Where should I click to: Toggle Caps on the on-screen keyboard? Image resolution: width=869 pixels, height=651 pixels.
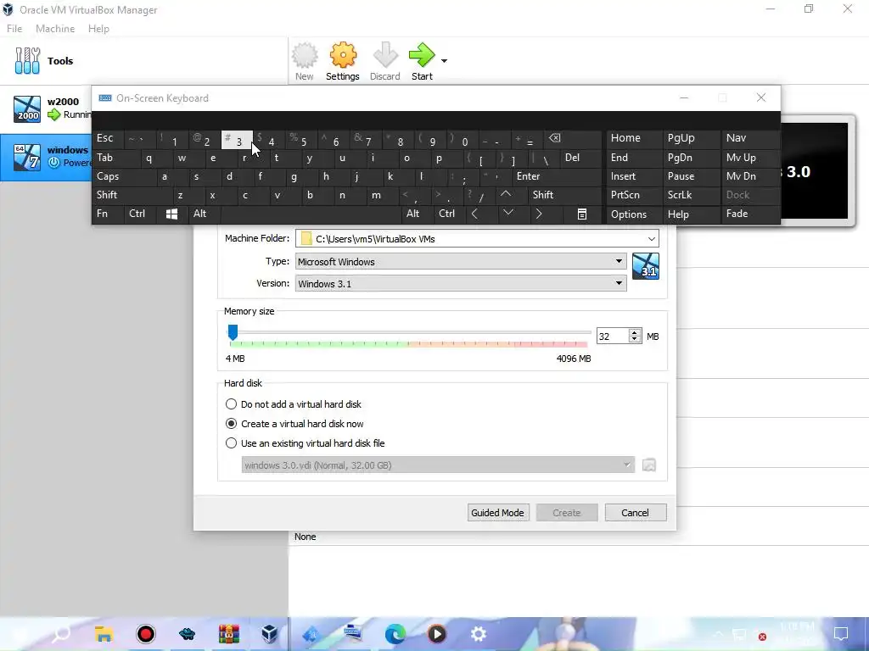(x=124, y=176)
